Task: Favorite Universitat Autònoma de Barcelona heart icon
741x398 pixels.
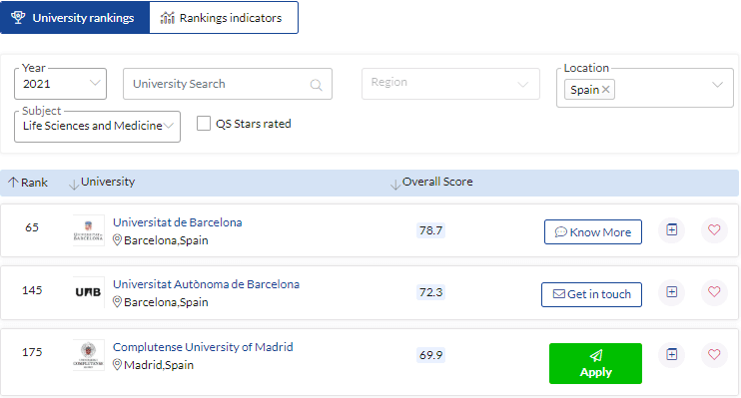Action: click(x=714, y=292)
